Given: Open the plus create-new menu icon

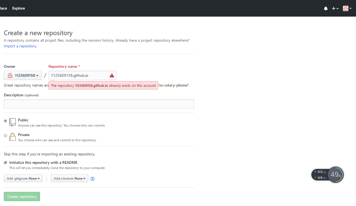Looking at the screenshot, I should [334, 8].
